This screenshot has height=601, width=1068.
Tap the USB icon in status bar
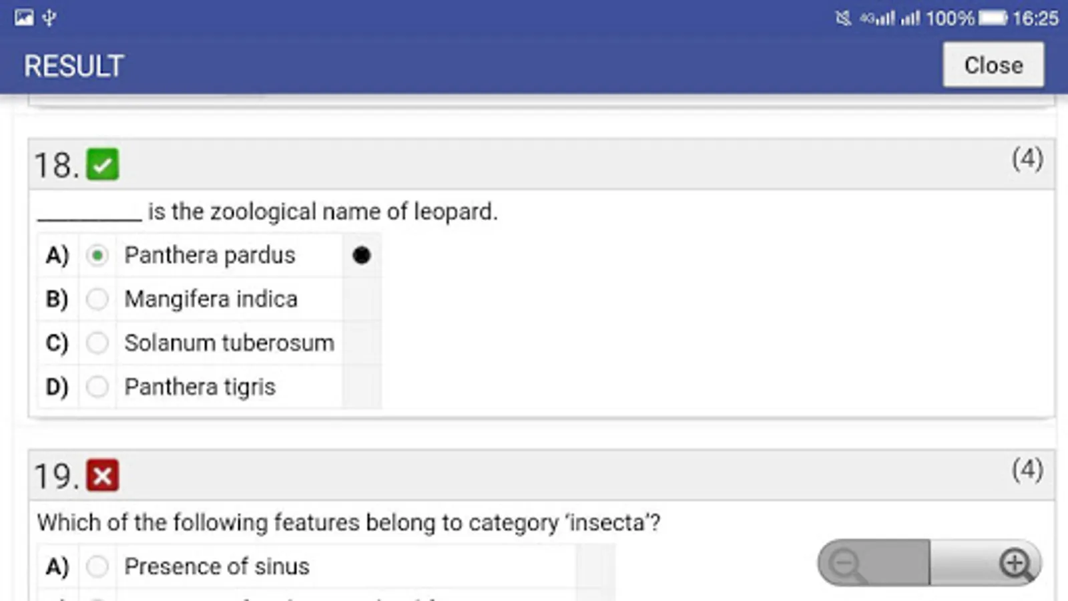point(49,17)
